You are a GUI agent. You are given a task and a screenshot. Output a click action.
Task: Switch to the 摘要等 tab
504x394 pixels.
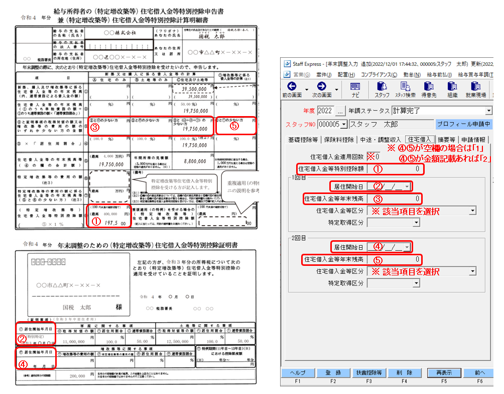[x=446, y=140]
